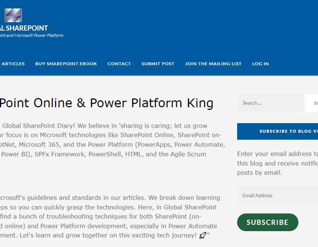Click the rocket emoji ending the paragraph
Image resolution: width=318 pixels, height=247 pixels.
click(x=202, y=235)
